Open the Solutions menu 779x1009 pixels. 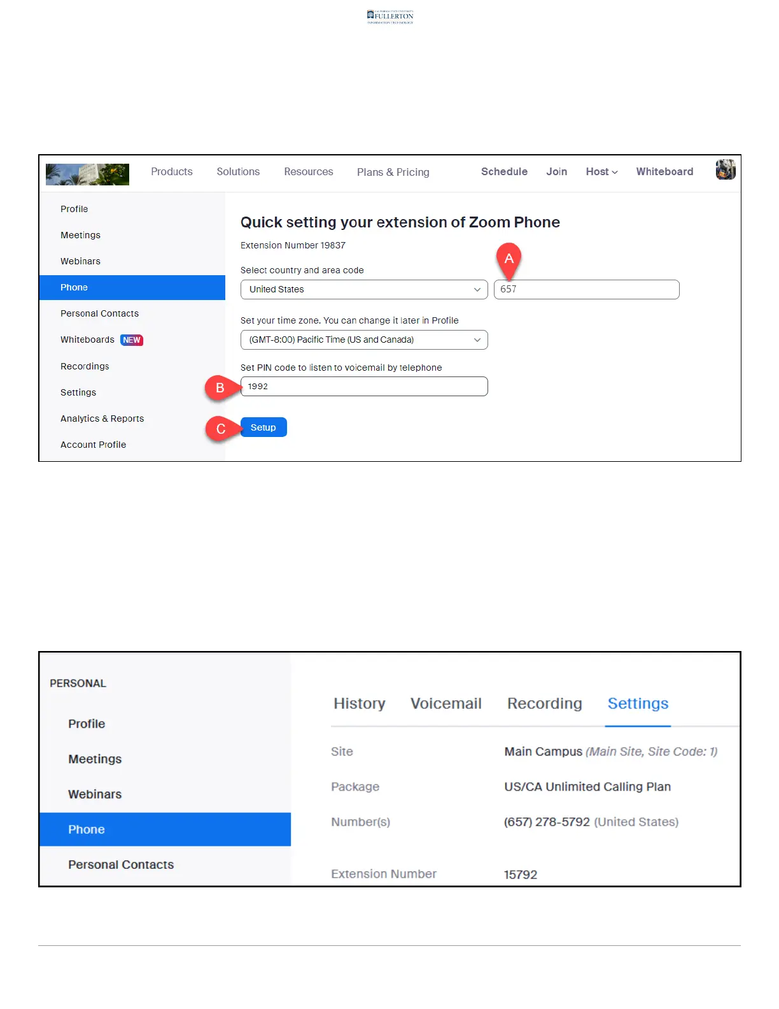tap(238, 172)
